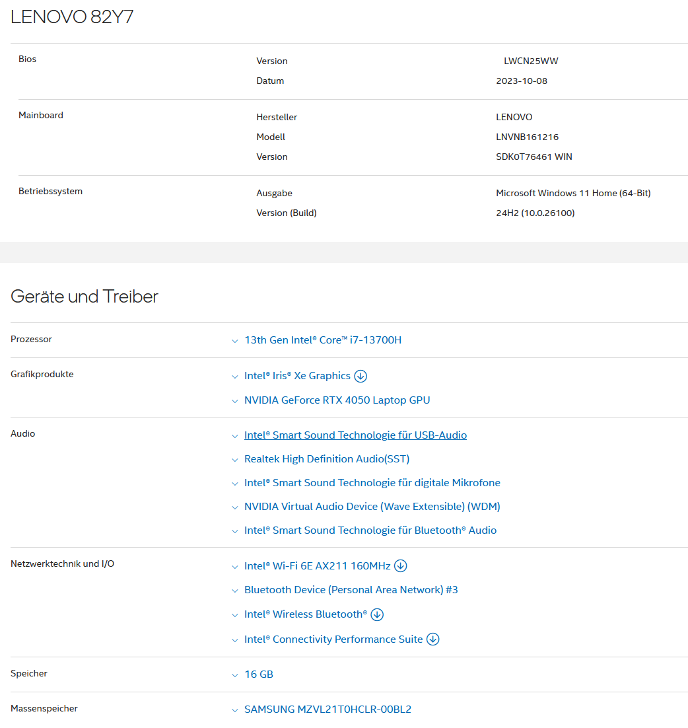The image size is (688, 728).
Task: Click the Netzwerktechnik und I/O label
Action: (62, 564)
